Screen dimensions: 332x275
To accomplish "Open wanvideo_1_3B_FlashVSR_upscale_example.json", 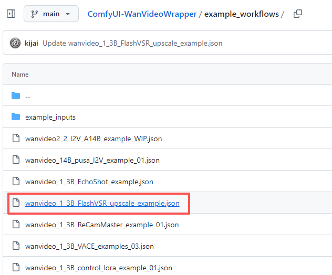I will coord(102,203).
